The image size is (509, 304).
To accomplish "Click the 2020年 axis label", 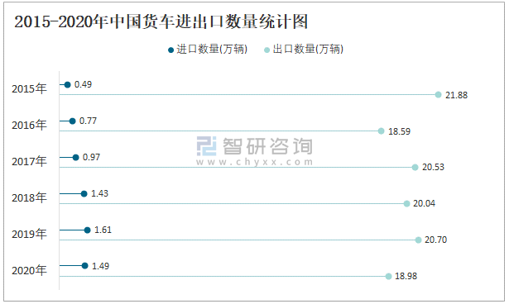I will pos(29,270).
